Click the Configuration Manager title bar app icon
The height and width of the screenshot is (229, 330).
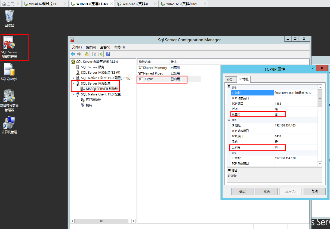tap(72, 40)
